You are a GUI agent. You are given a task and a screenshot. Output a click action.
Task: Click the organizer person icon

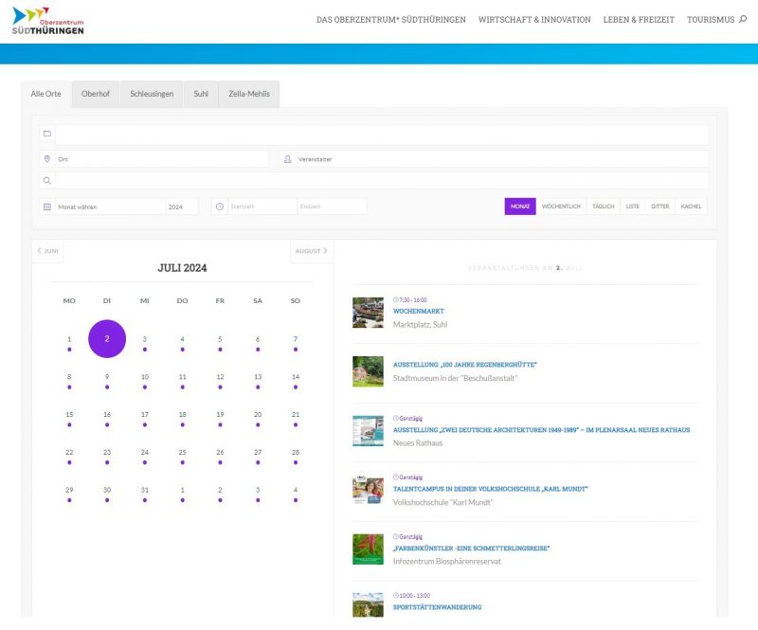(x=287, y=159)
